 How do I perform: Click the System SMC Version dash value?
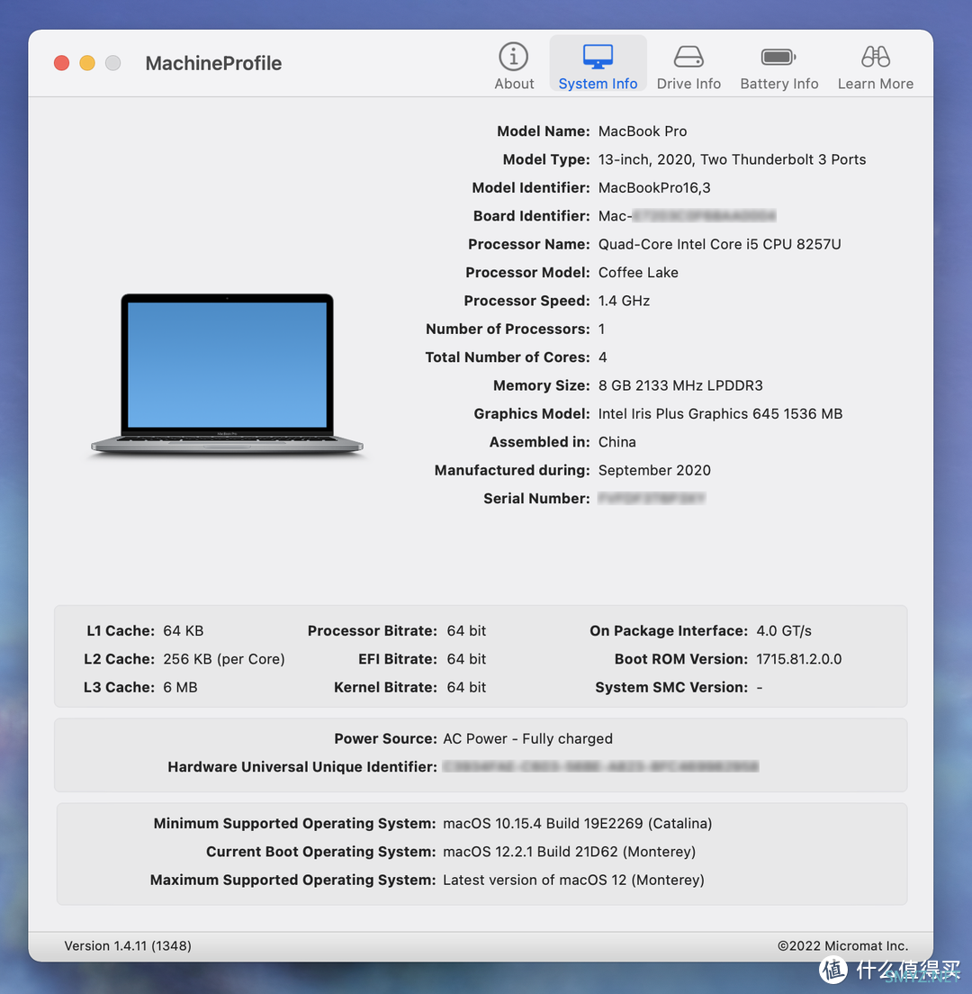coord(759,687)
